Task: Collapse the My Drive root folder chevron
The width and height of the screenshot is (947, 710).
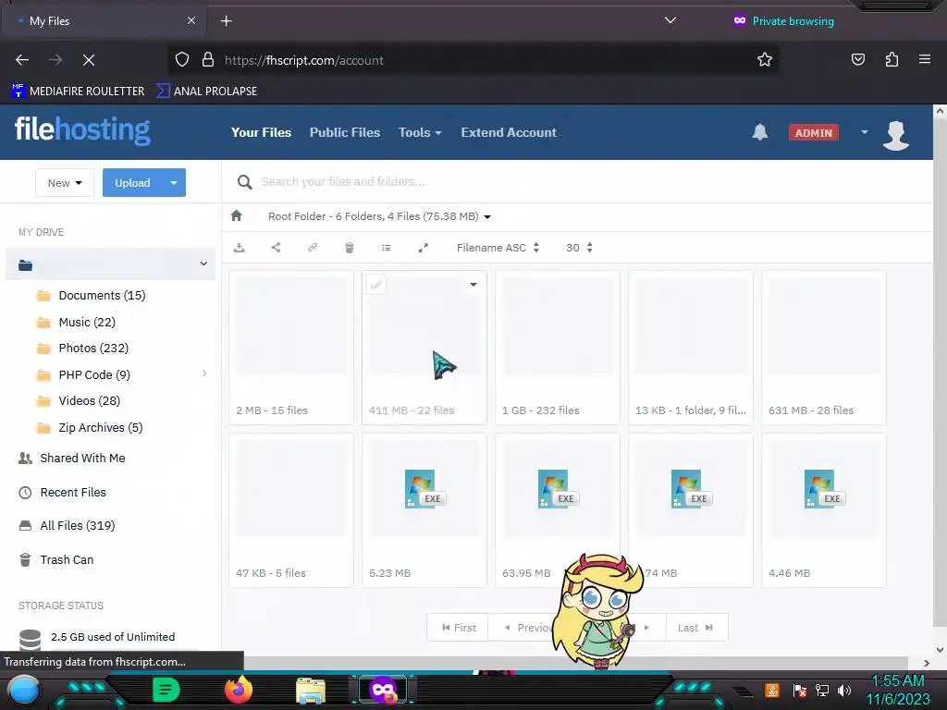Action: point(203,263)
